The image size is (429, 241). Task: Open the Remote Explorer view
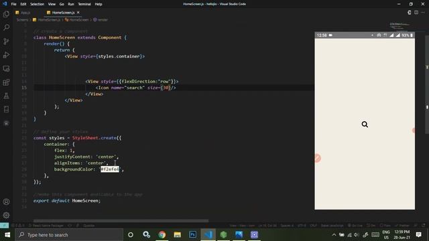(6, 68)
